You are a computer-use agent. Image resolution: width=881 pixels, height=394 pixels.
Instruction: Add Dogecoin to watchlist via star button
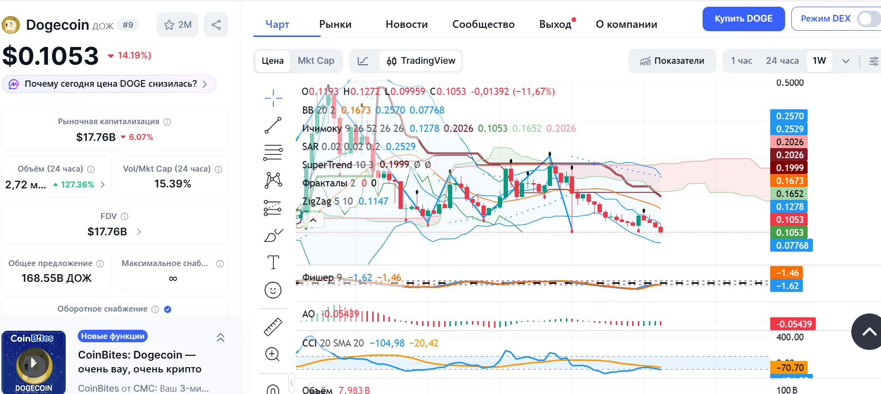[177, 25]
